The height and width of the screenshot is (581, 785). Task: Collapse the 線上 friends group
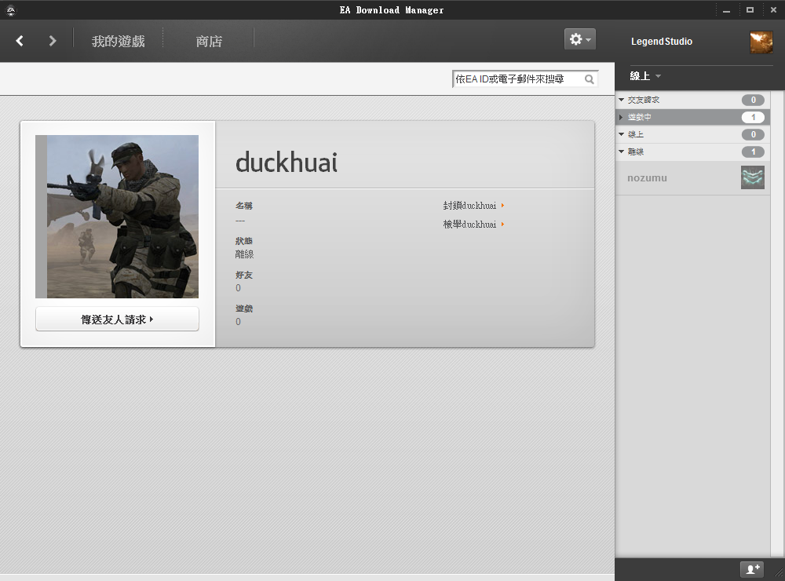click(x=622, y=135)
